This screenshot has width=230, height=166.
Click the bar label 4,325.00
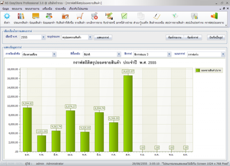tap(85, 128)
